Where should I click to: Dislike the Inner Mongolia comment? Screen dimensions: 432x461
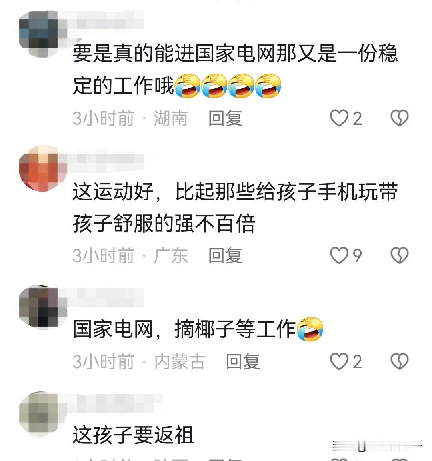[x=399, y=361]
